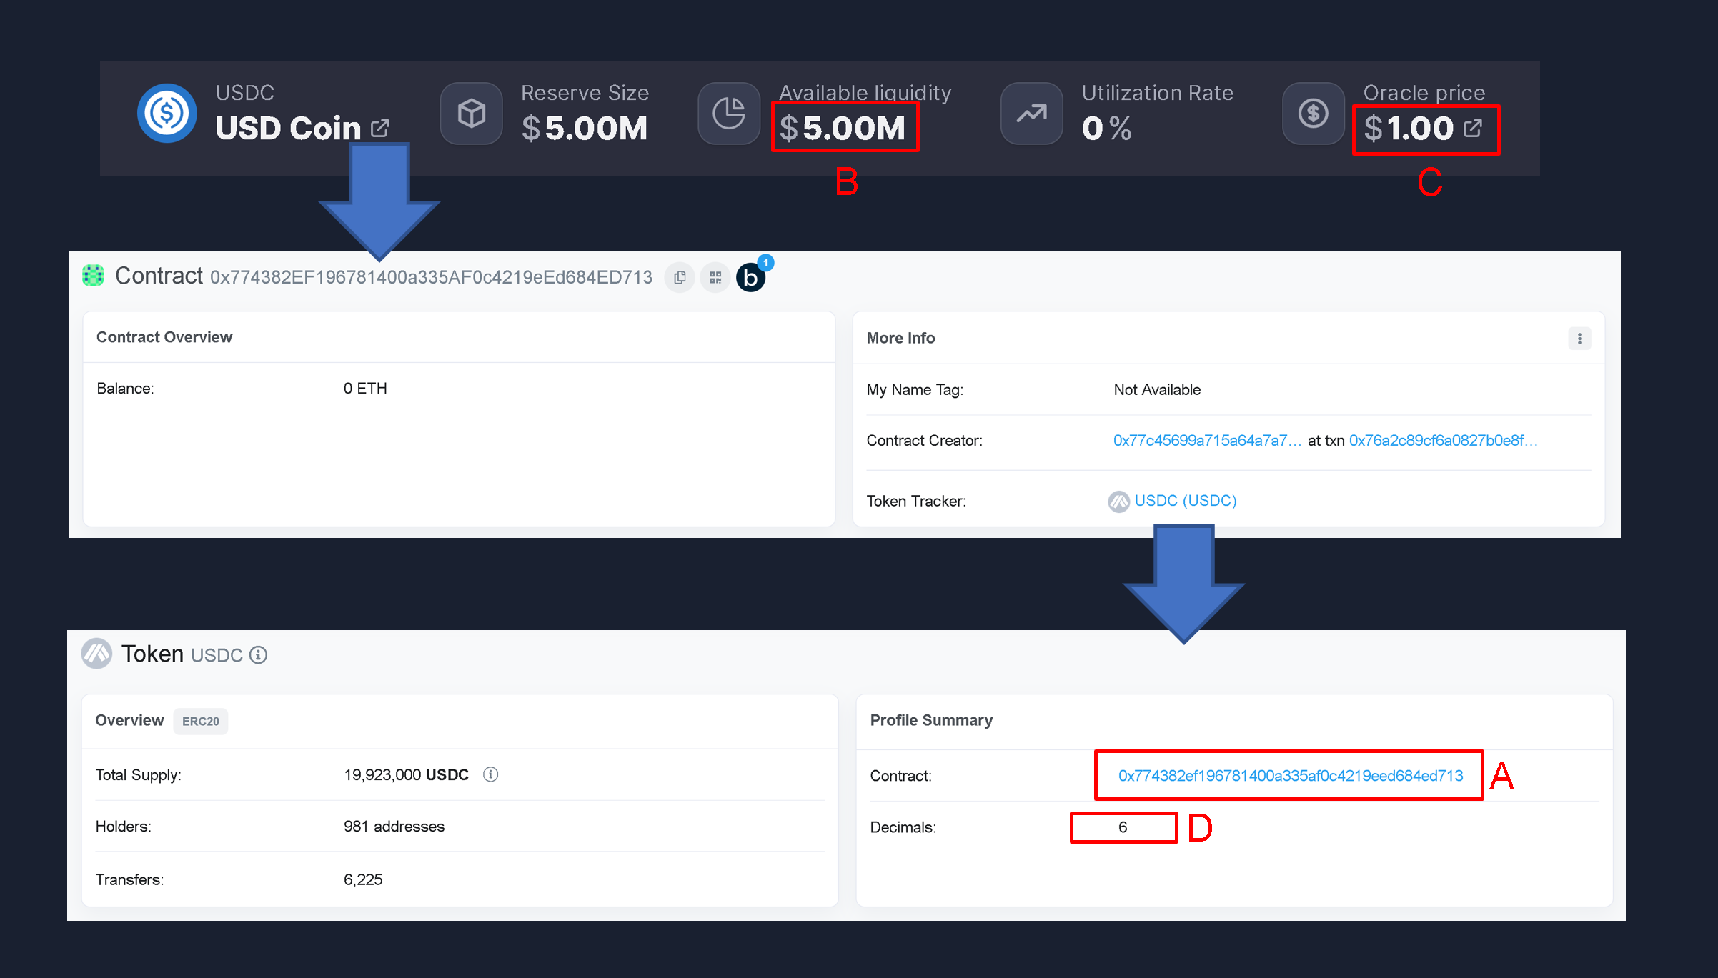Click the More Info heading
The height and width of the screenshot is (978, 1718).
point(900,338)
